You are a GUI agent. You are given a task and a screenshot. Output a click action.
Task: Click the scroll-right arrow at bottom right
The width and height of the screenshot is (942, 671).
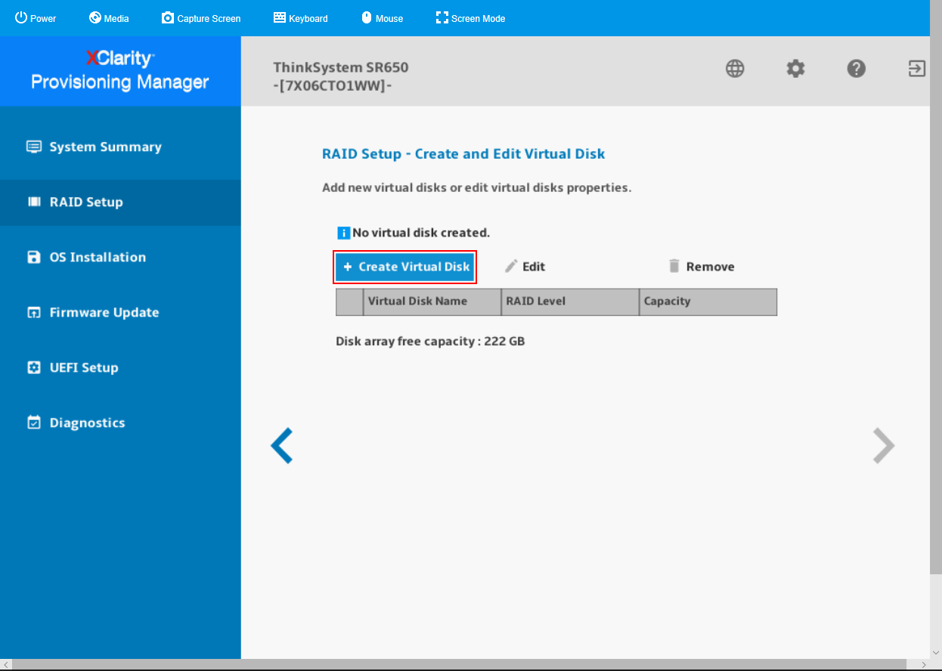(x=924, y=665)
